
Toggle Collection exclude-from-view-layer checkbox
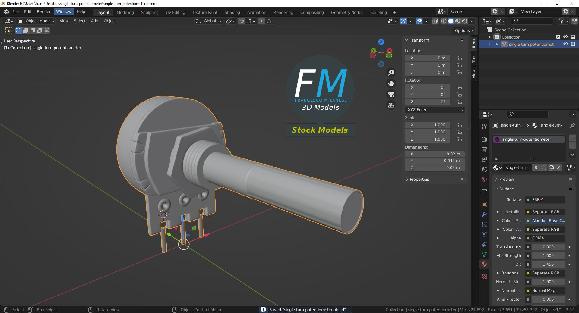[x=558, y=37]
